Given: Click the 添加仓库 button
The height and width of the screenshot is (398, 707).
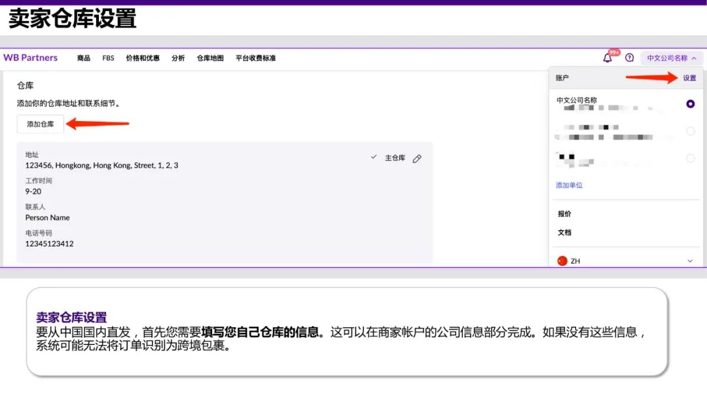Looking at the screenshot, I should 40,124.
